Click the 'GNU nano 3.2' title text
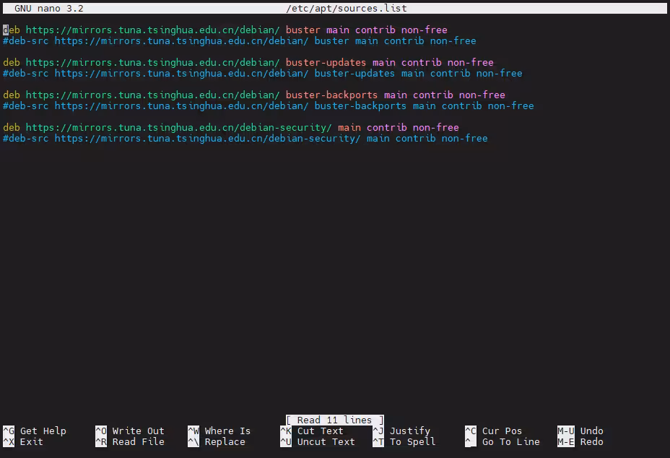The height and width of the screenshot is (458, 670). 48,8
